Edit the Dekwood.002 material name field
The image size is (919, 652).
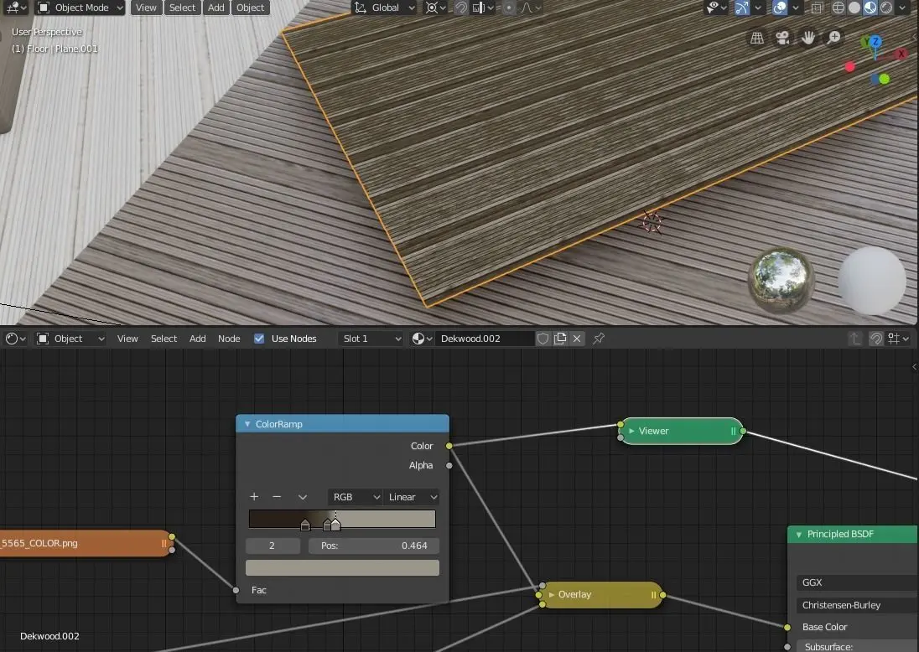pos(484,339)
